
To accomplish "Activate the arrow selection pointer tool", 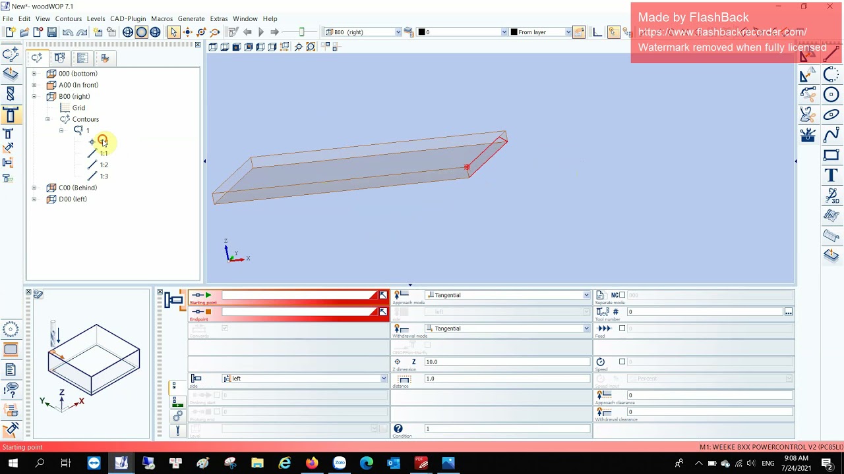I will click(173, 32).
